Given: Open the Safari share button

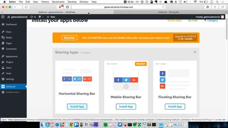Looking at the screenshot, I should pos(215,7).
